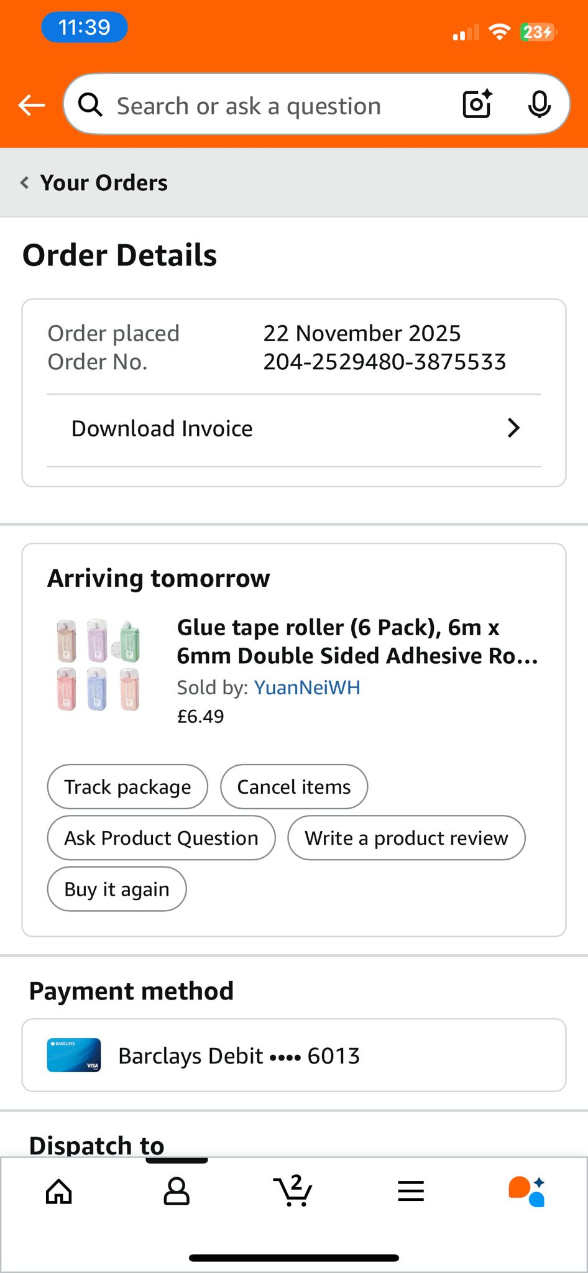Expand the Download Invoice chevron
The height and width of the screenshot is (1273, 588).
[513, 428]
